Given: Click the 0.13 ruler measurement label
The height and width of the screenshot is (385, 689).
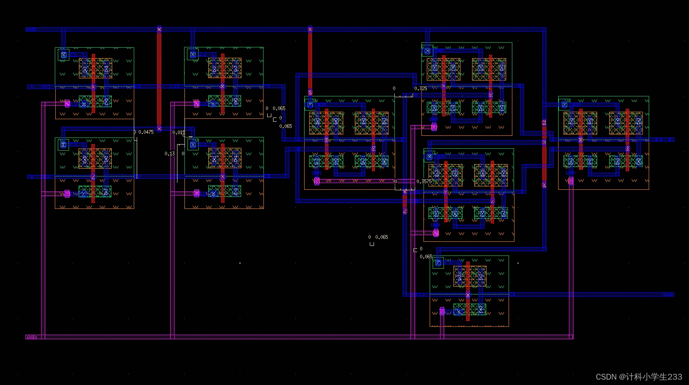Looking at the screenshot, I should (x=170, y=154).
